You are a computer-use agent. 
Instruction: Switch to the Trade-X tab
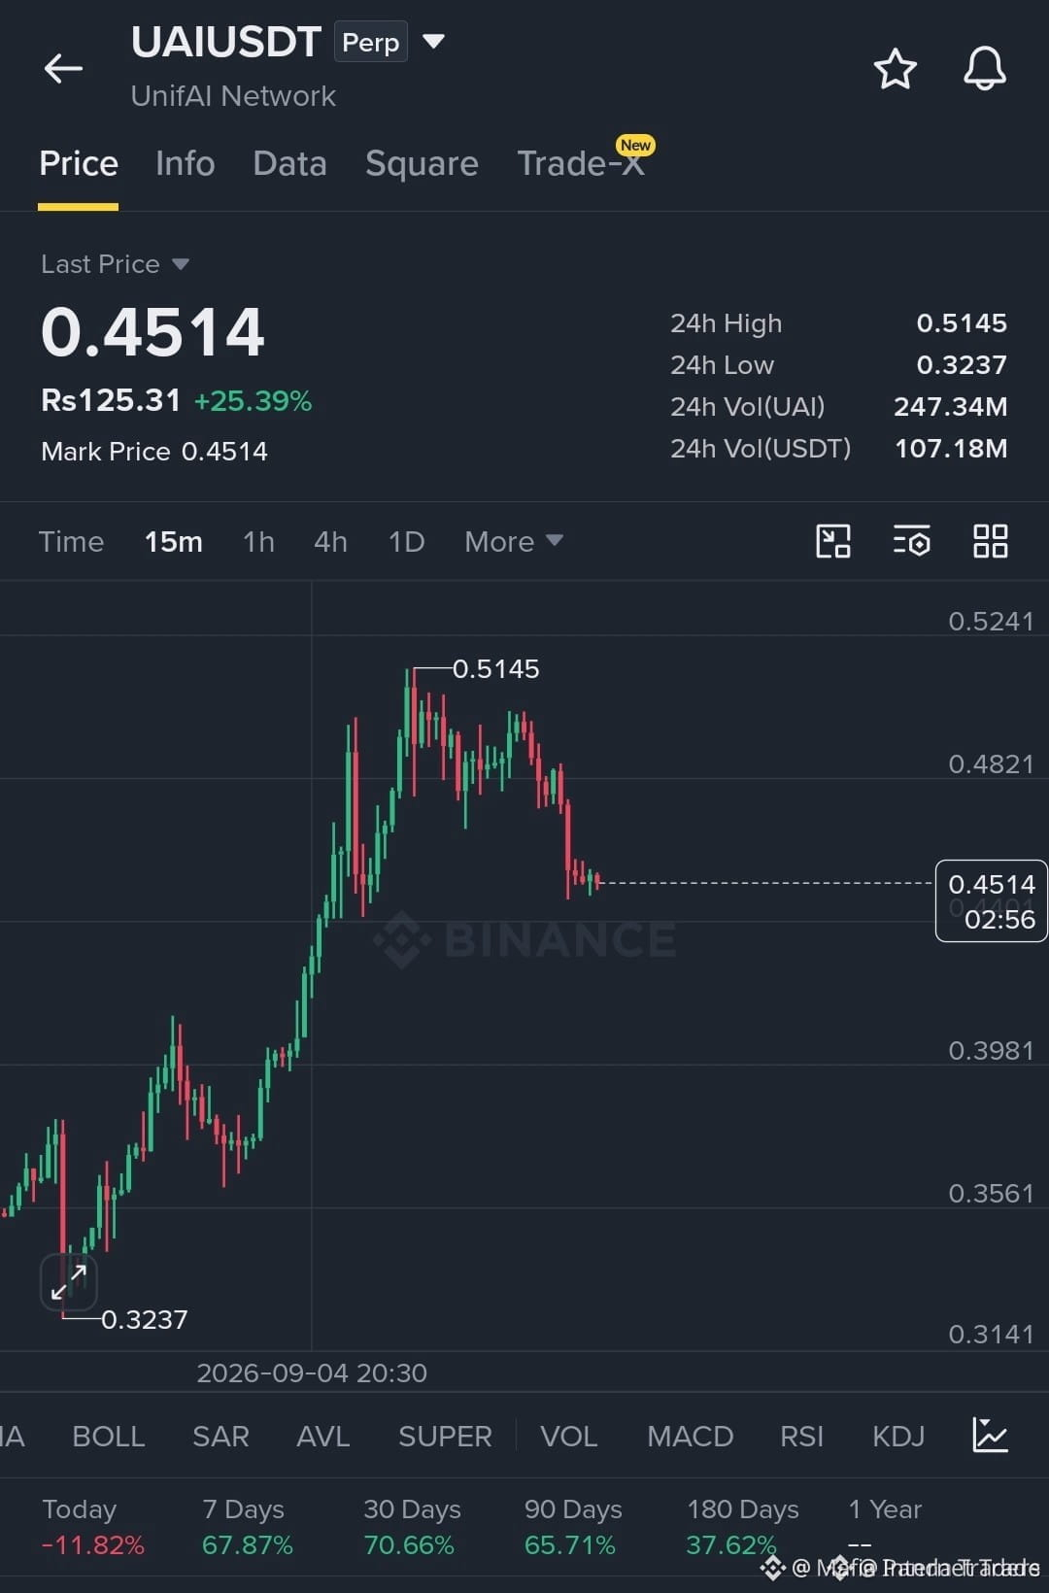581,163
